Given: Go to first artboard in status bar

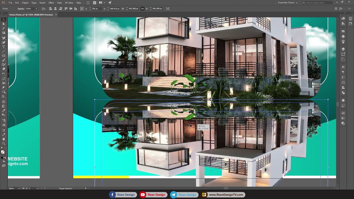Looking at the screenshot, I should 23,188.
